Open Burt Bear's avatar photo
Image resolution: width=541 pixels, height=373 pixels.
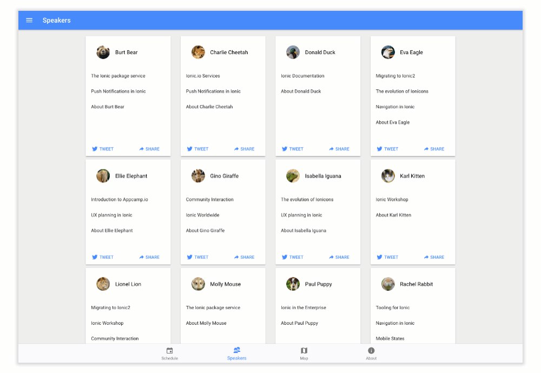tap(103, 52)
